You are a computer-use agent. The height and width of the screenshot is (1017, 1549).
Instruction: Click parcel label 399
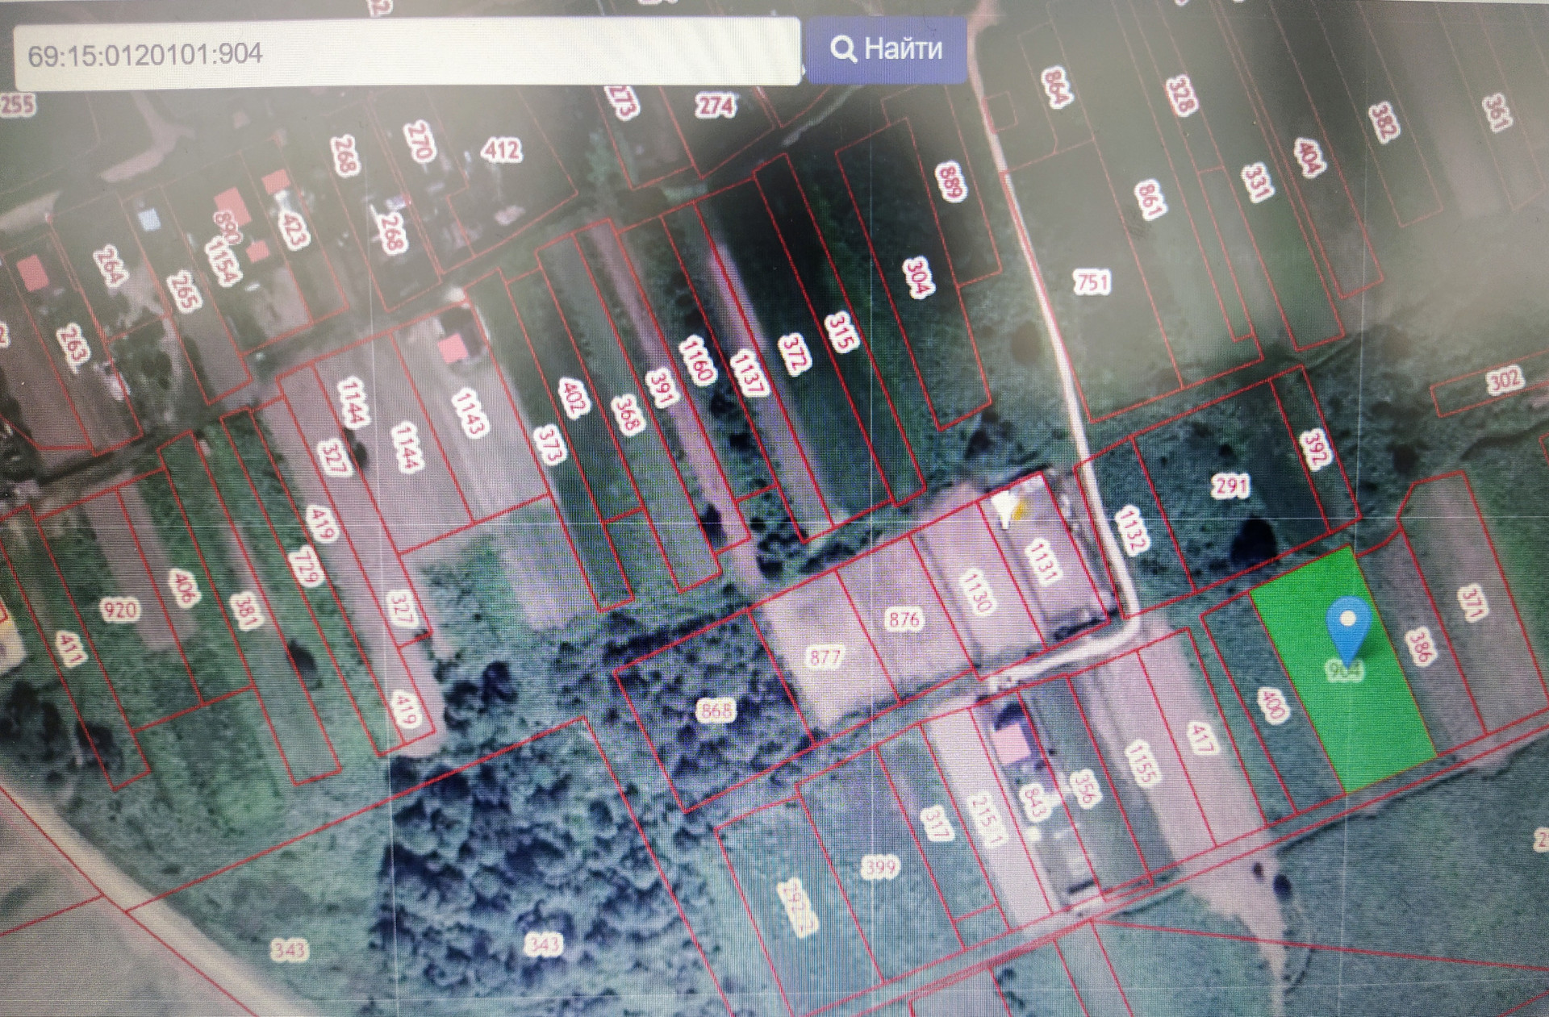[880, 868]
